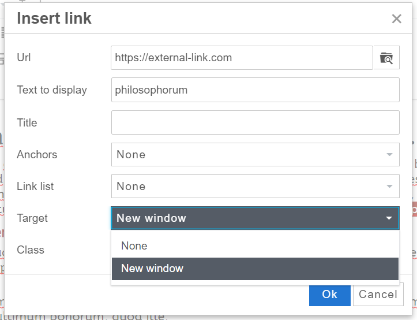The height and width of the screenshot is (320, 417).
Task: Click the empty Title input field
Action: tap(255, 122)
